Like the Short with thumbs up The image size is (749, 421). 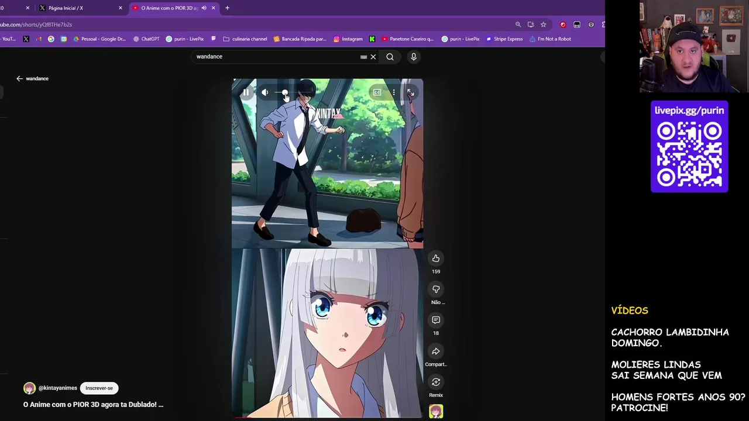click(x=436, y=258)
